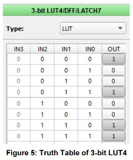The width and height of the screenshot is (133, 160).
Task: Toggle OUT bit for input row 0000
Action: coord(113,59)
